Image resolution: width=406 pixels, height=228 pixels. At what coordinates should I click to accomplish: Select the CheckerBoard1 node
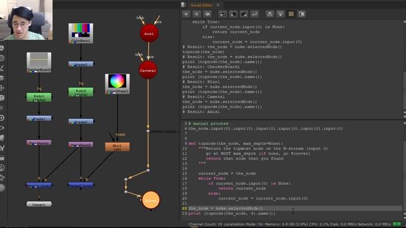(39, 62)
